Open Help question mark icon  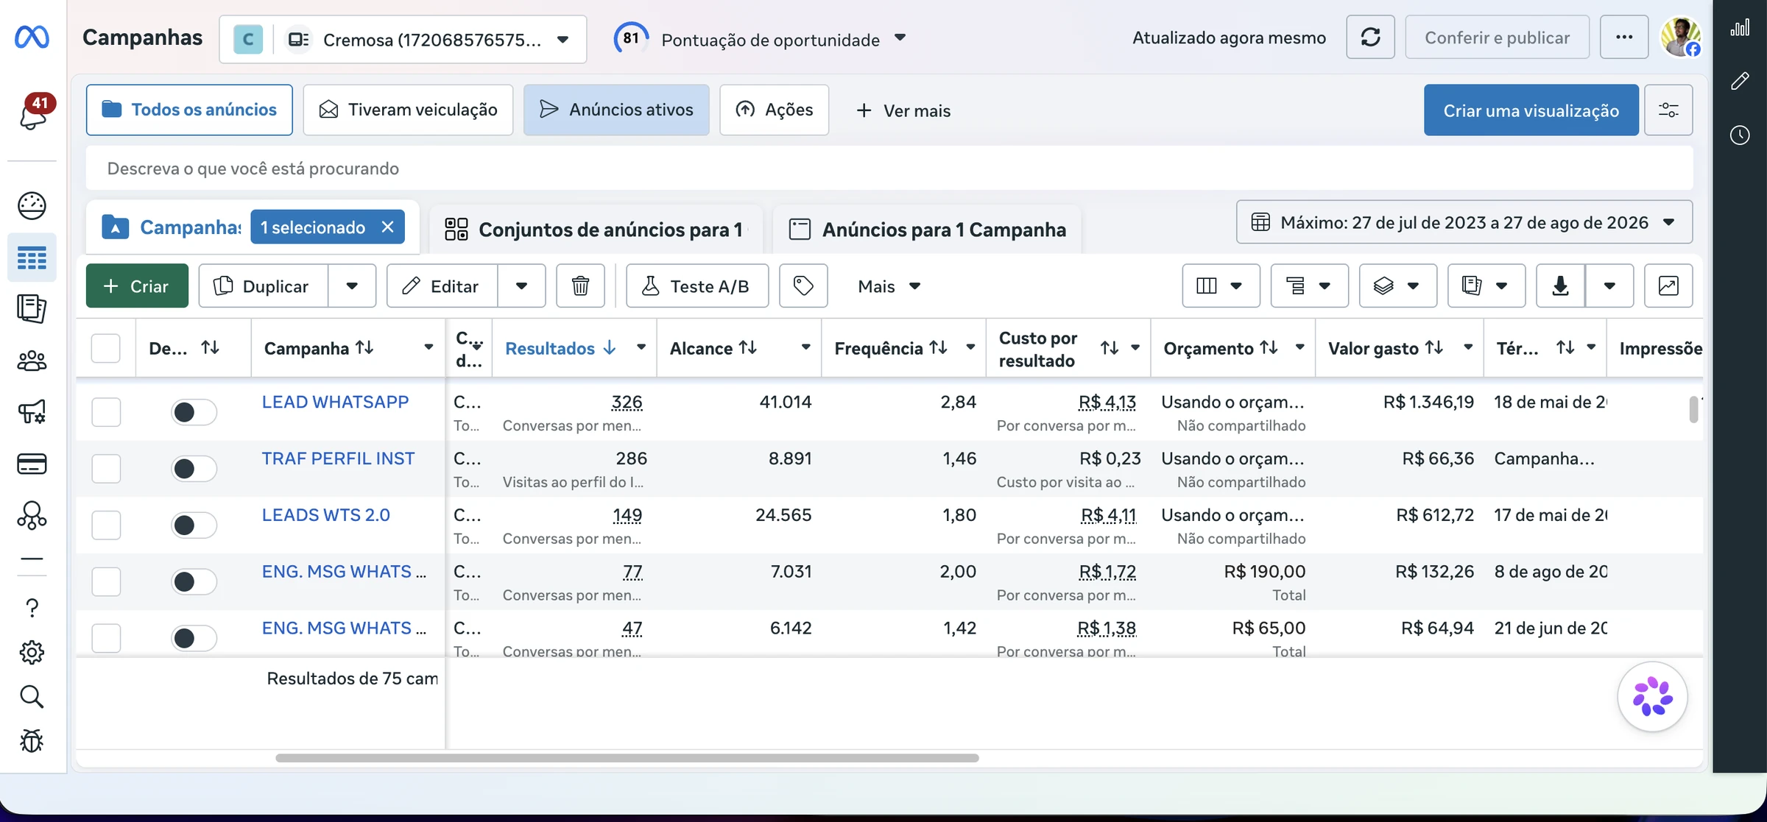click(x=32, y=607)
